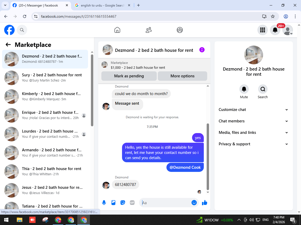Image resolution: width=301 pixels, height=225 pixels.
Task: Open Sury conversation
Action: 45,78
